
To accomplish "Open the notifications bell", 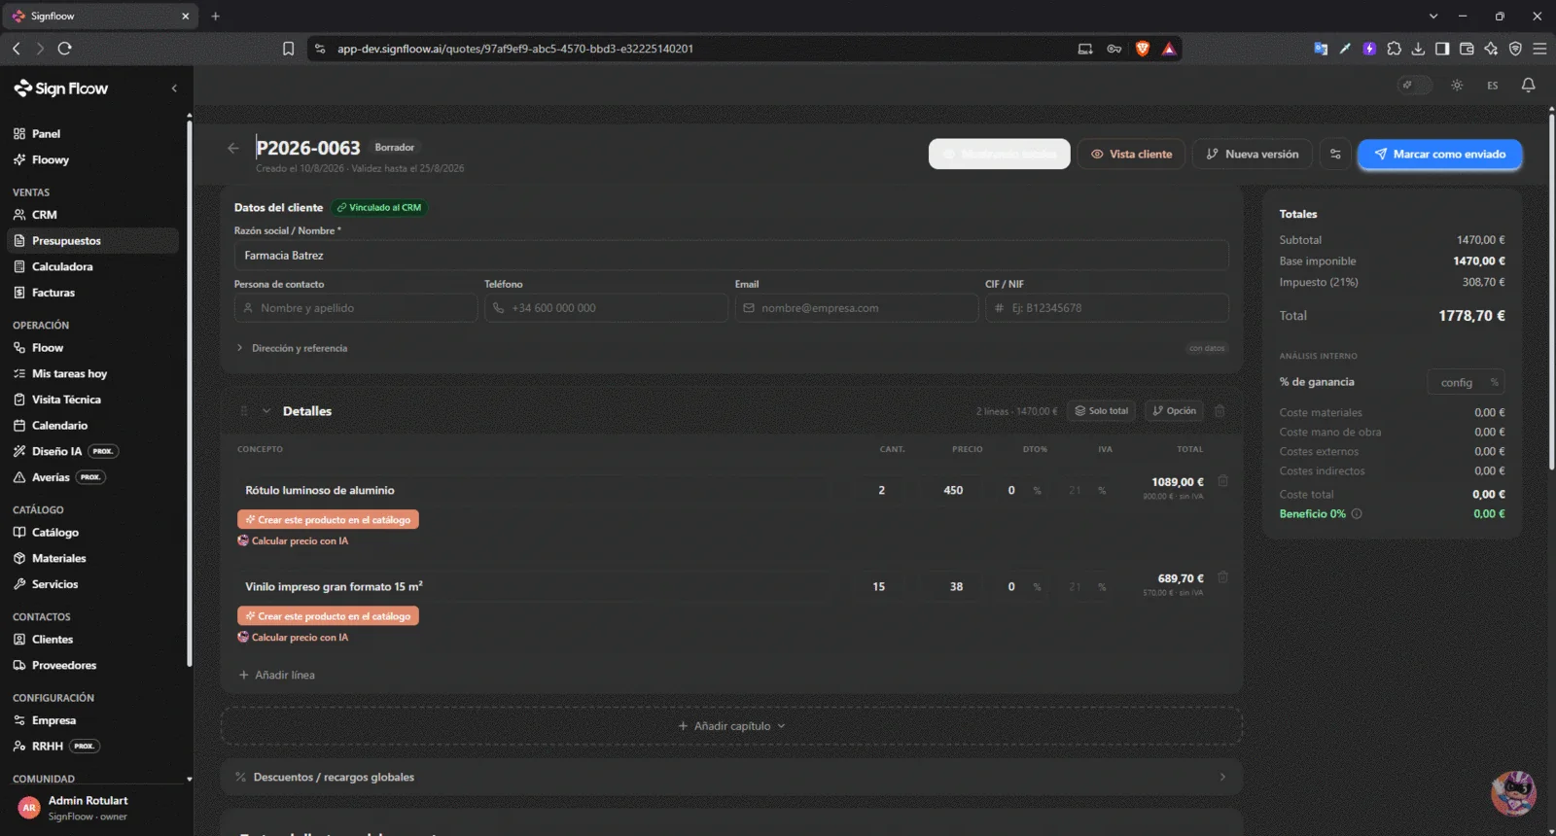I will (x=1528, y=86).
